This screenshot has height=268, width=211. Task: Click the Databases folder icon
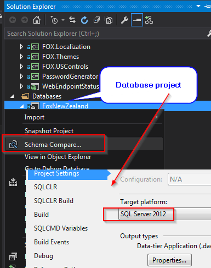(25, 96)
